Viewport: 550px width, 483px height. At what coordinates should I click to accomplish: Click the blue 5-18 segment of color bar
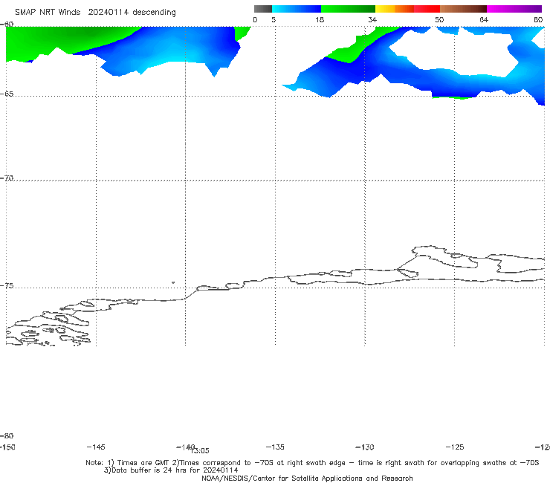click(x=297, y=9)
